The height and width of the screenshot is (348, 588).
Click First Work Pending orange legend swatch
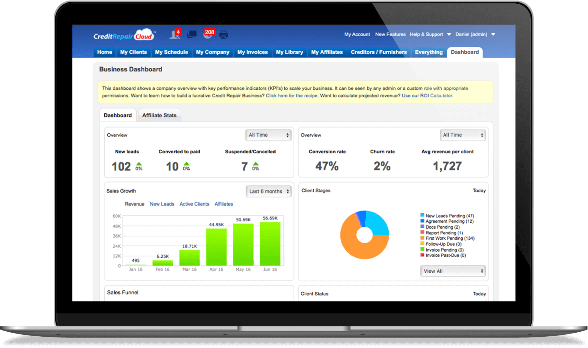[x=422, y=238]
